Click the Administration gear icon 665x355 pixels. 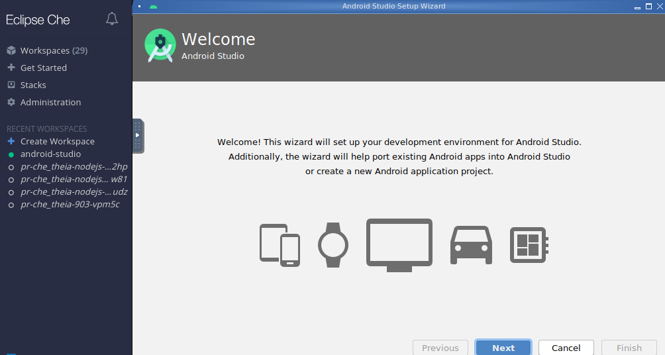11,102
